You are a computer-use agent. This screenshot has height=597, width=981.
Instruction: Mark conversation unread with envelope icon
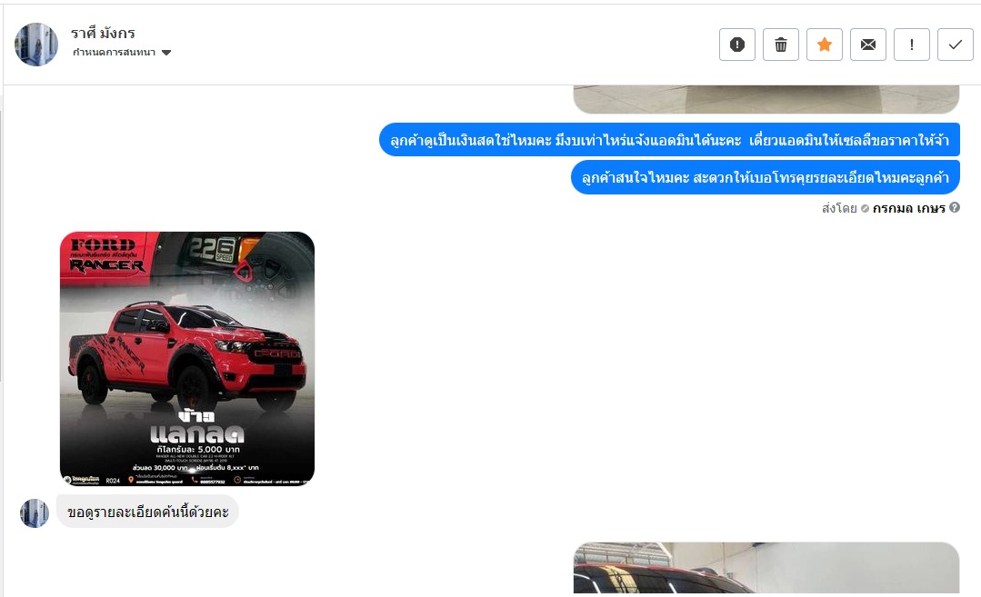click(x=868, y=45)
